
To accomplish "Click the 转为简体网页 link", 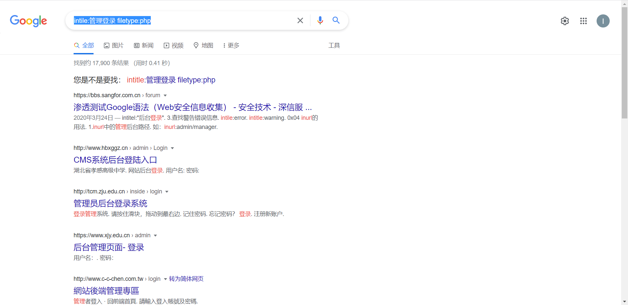I will click(186, 279).
